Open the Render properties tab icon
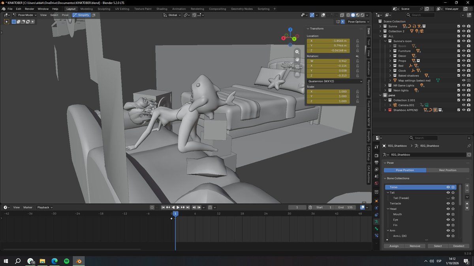Viewport: 474px width, 266px height. coord(376,156)
